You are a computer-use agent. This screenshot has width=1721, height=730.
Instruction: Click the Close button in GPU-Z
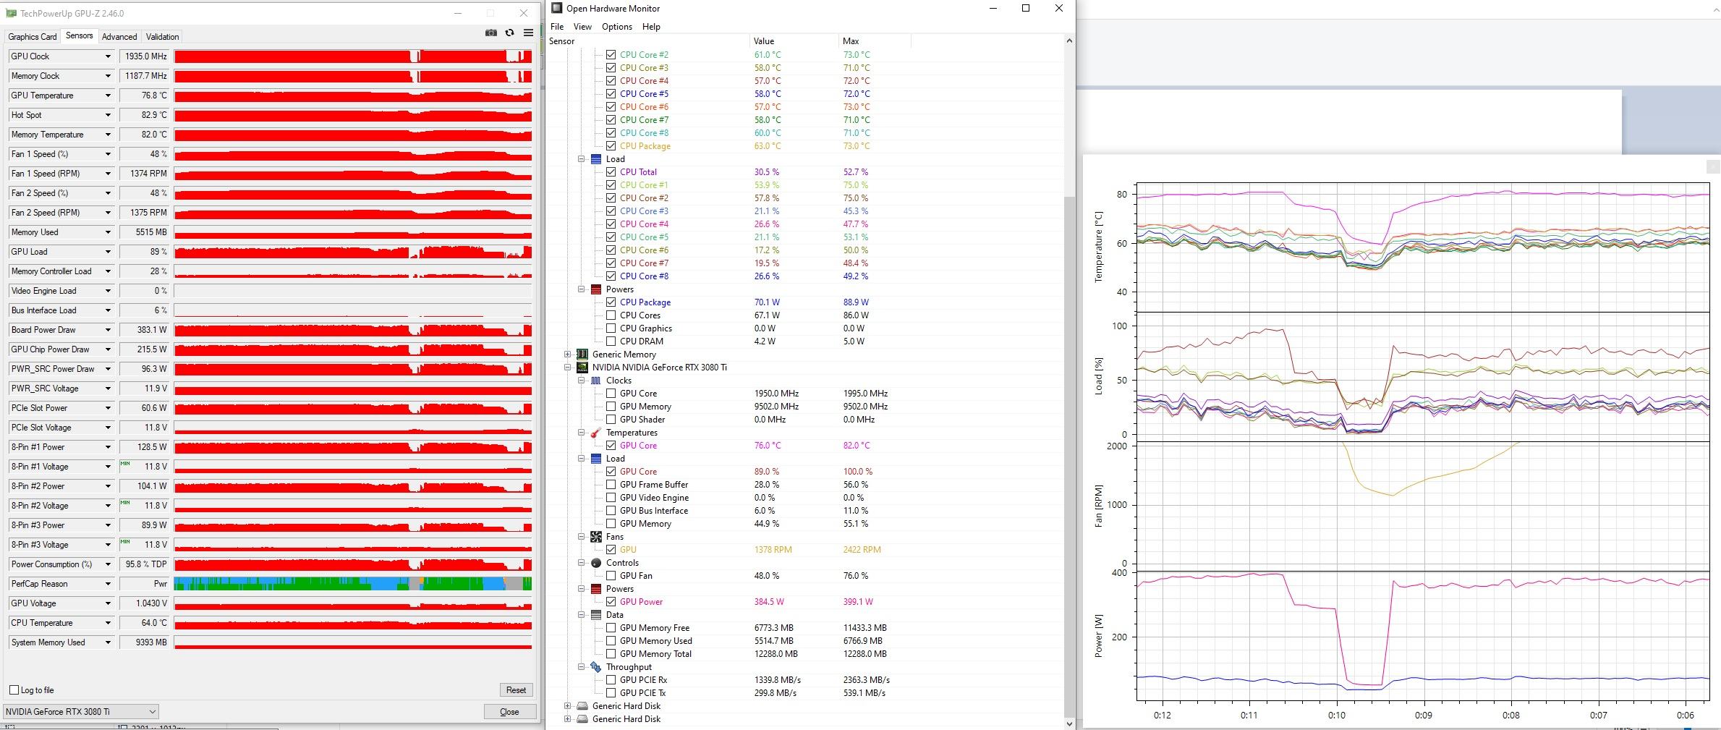(x=509, y=712)
